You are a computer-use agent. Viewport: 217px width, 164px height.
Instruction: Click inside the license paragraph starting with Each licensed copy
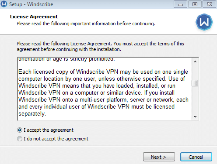coord(103,93)
